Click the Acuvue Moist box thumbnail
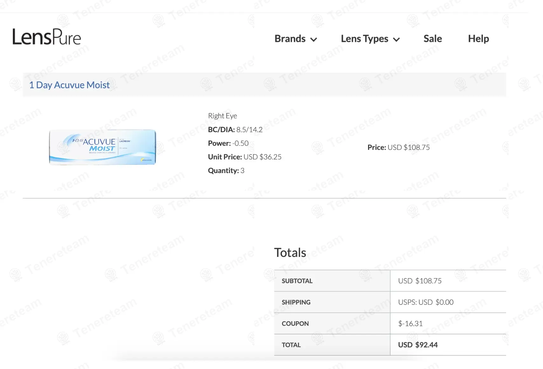Screen dimensions: 543x369 102,147
